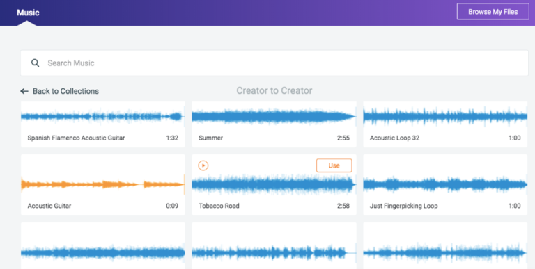The image size is (535, 269).
Task: Click the 1:32 duration of Spanish Flamenco
Action: pyautogui.click(x=172, y=138)
